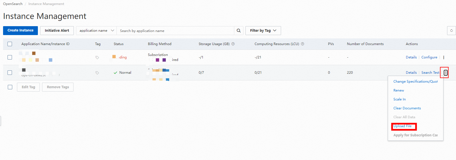Focus the Search by application name field
The image size is (456, 160).
[175, 31]
